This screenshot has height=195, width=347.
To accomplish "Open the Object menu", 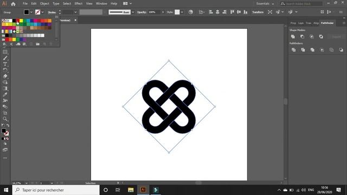I will [44, 4].
